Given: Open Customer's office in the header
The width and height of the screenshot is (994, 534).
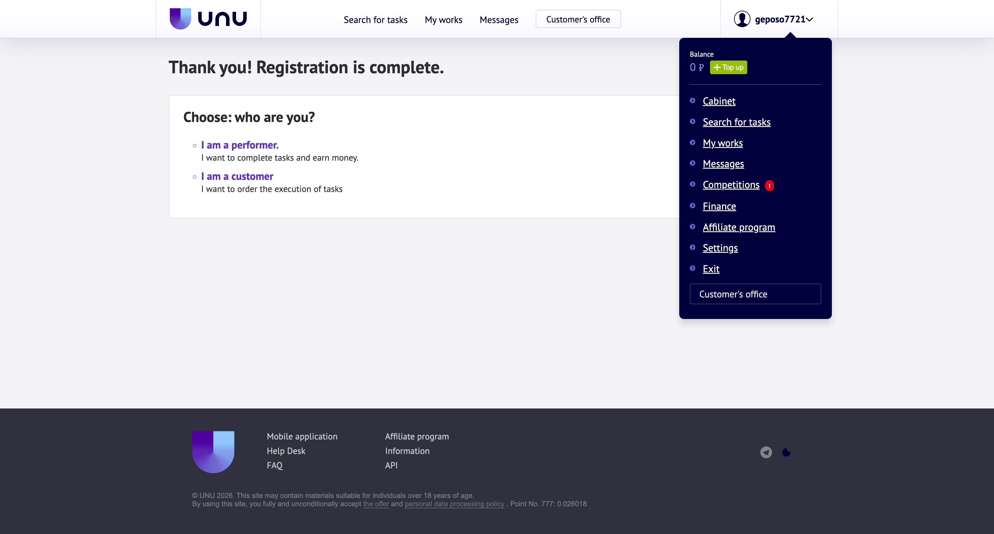Looking at the screenshot, I should click(x=578, y=19).
